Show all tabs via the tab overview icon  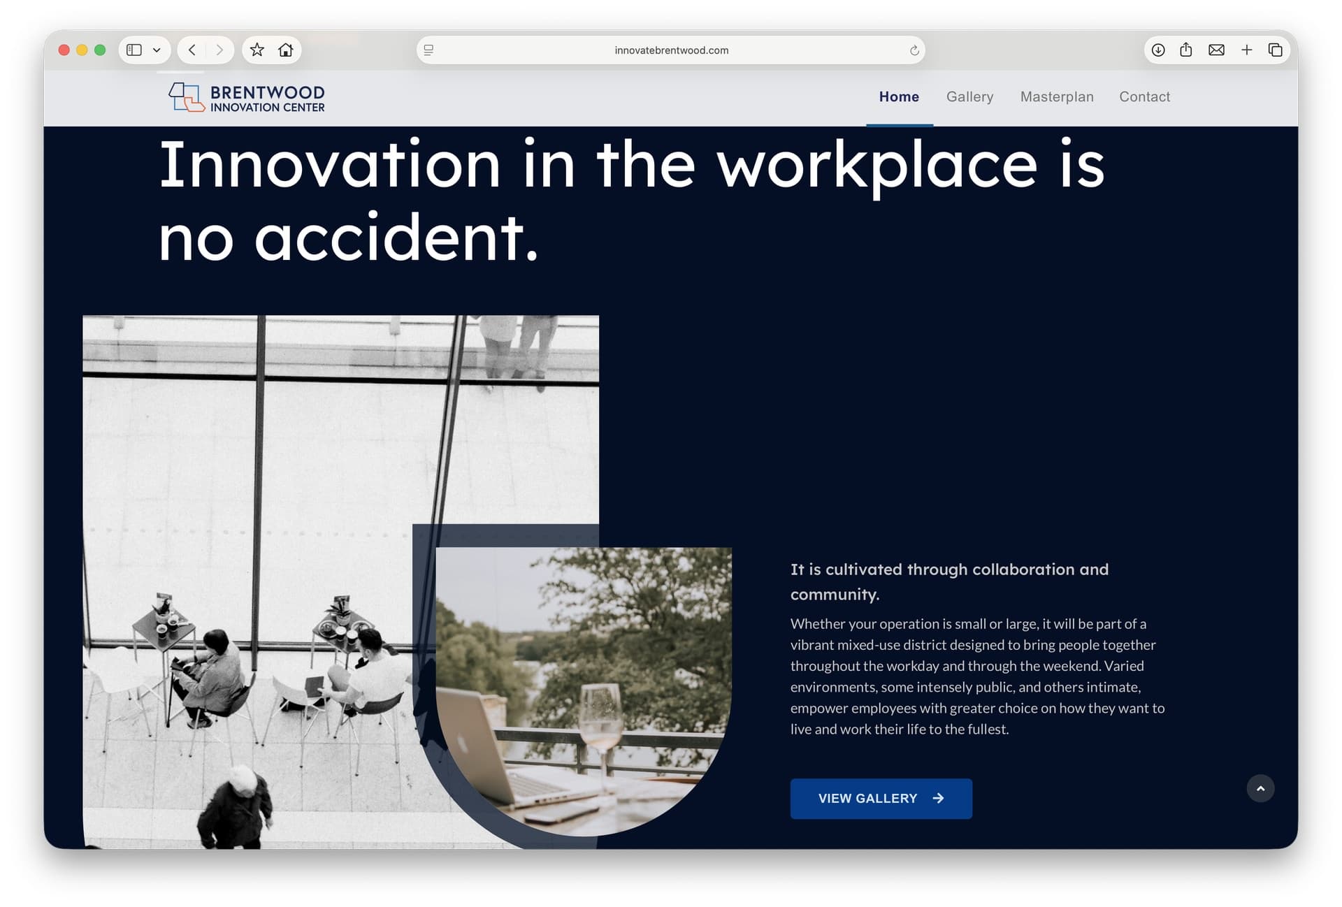pos(1275,50)
